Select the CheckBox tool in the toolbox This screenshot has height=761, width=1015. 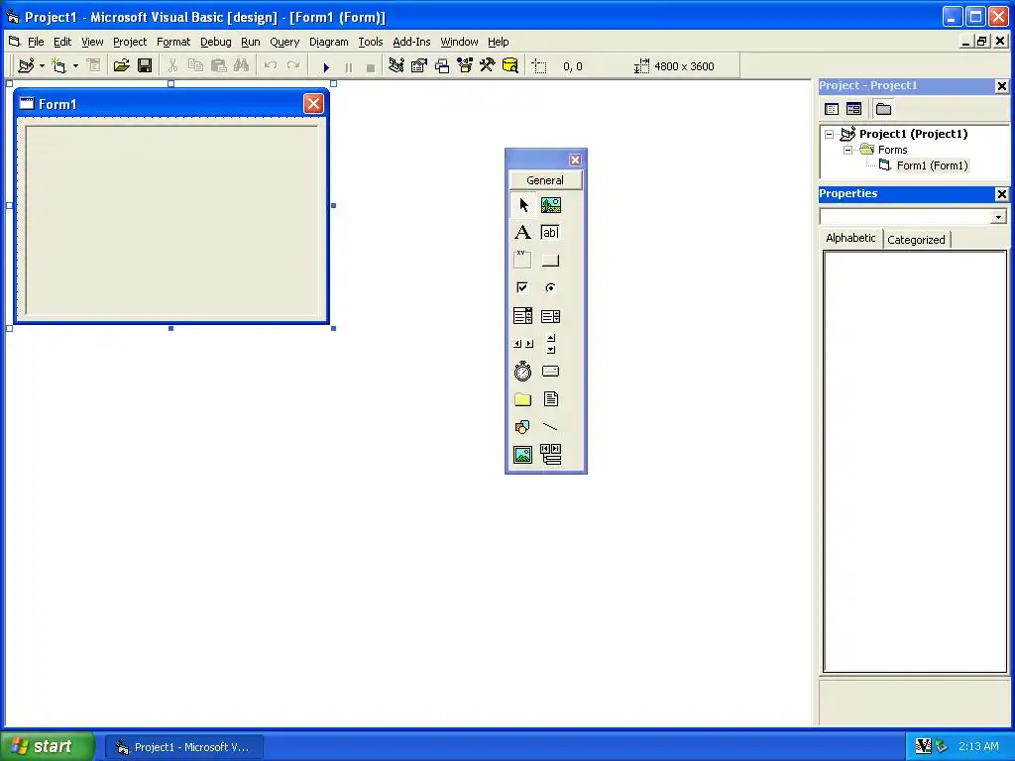point(523,288)
